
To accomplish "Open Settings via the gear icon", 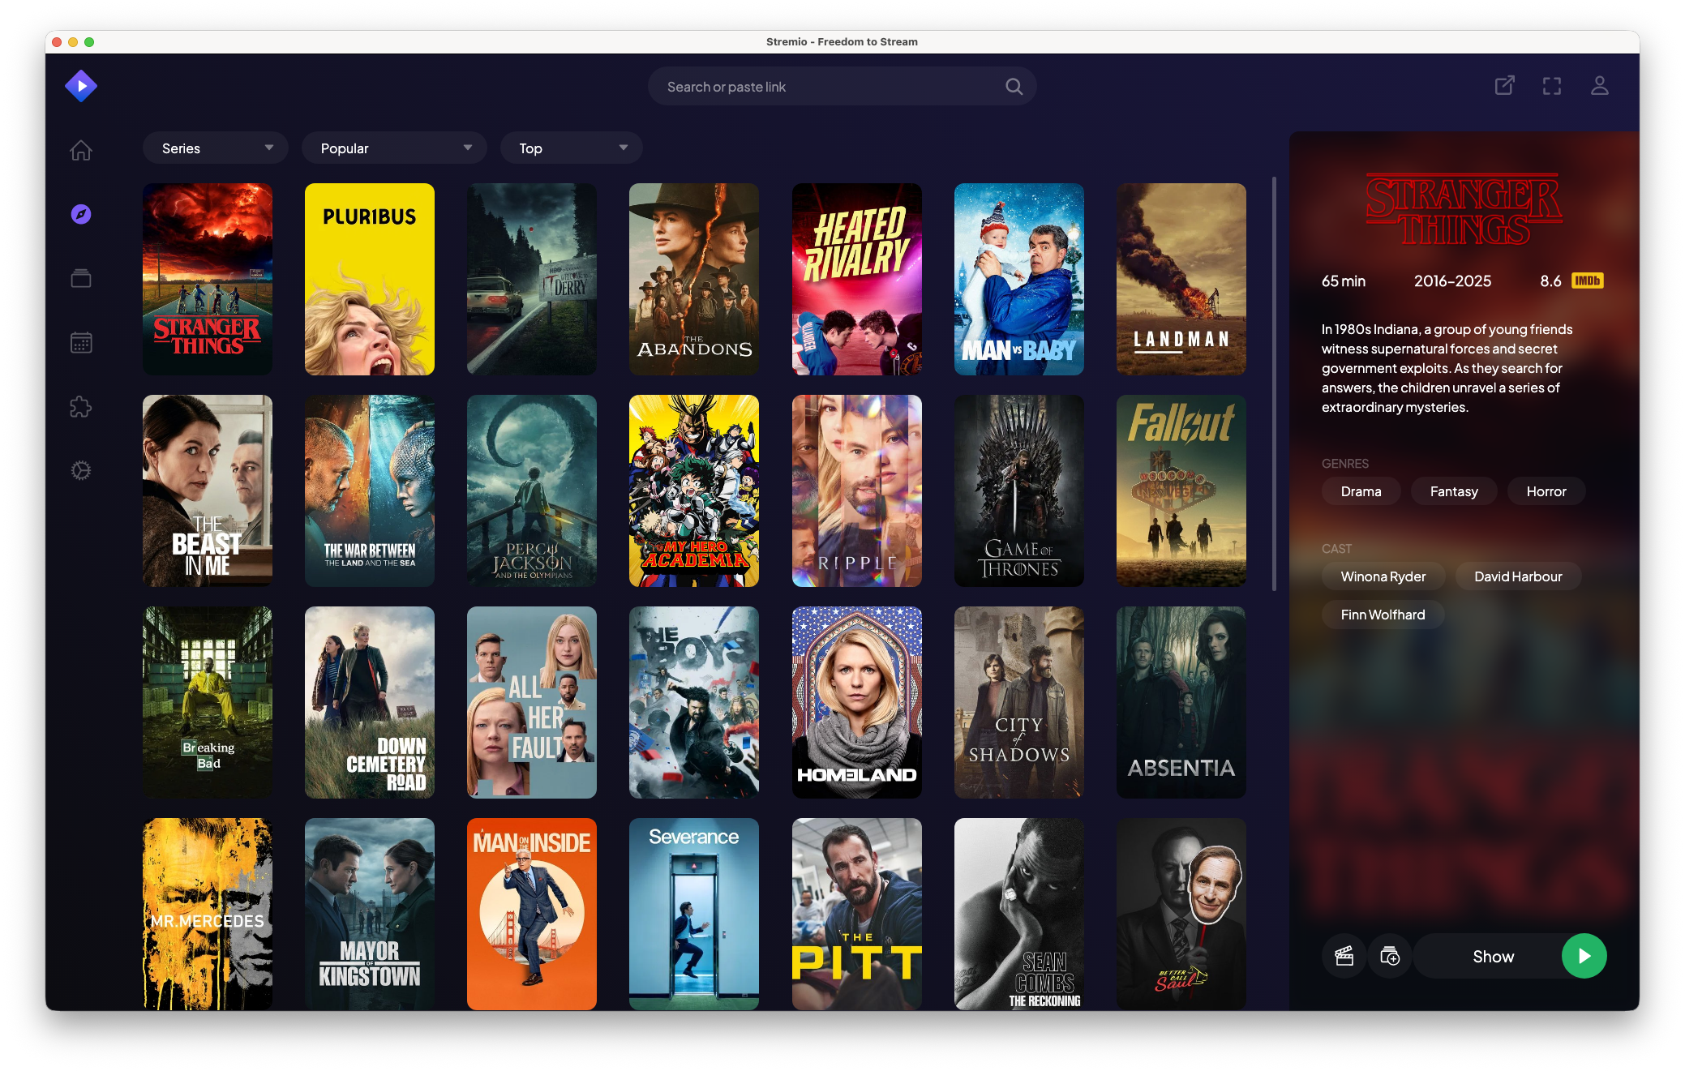I will click(x=81, y=471).
